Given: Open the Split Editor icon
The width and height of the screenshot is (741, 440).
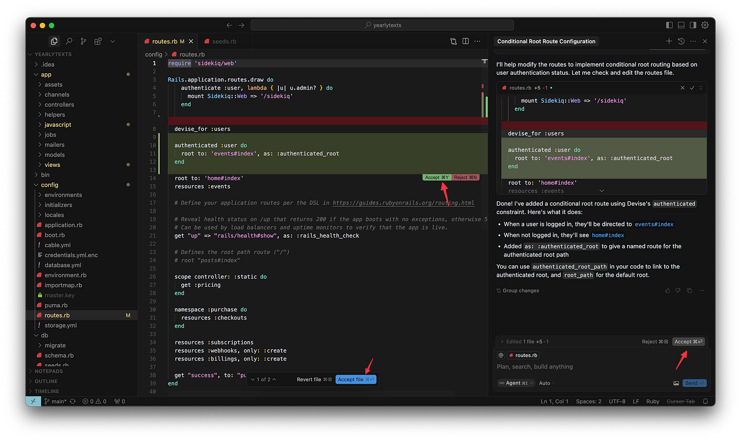Looking at the screenshot, I should click(x=465, y=41).
